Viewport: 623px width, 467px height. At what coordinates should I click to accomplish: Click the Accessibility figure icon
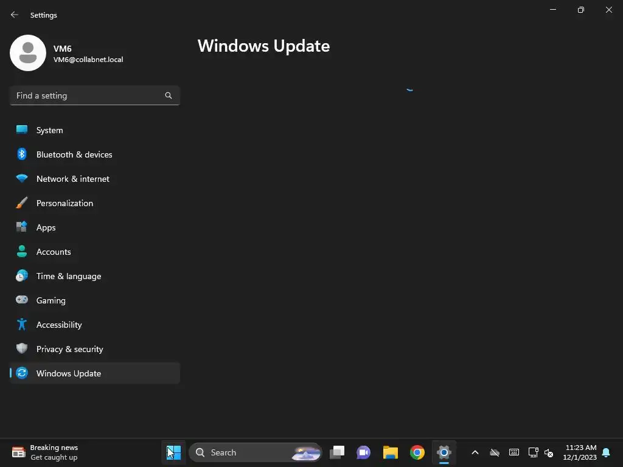click(22, 325)
